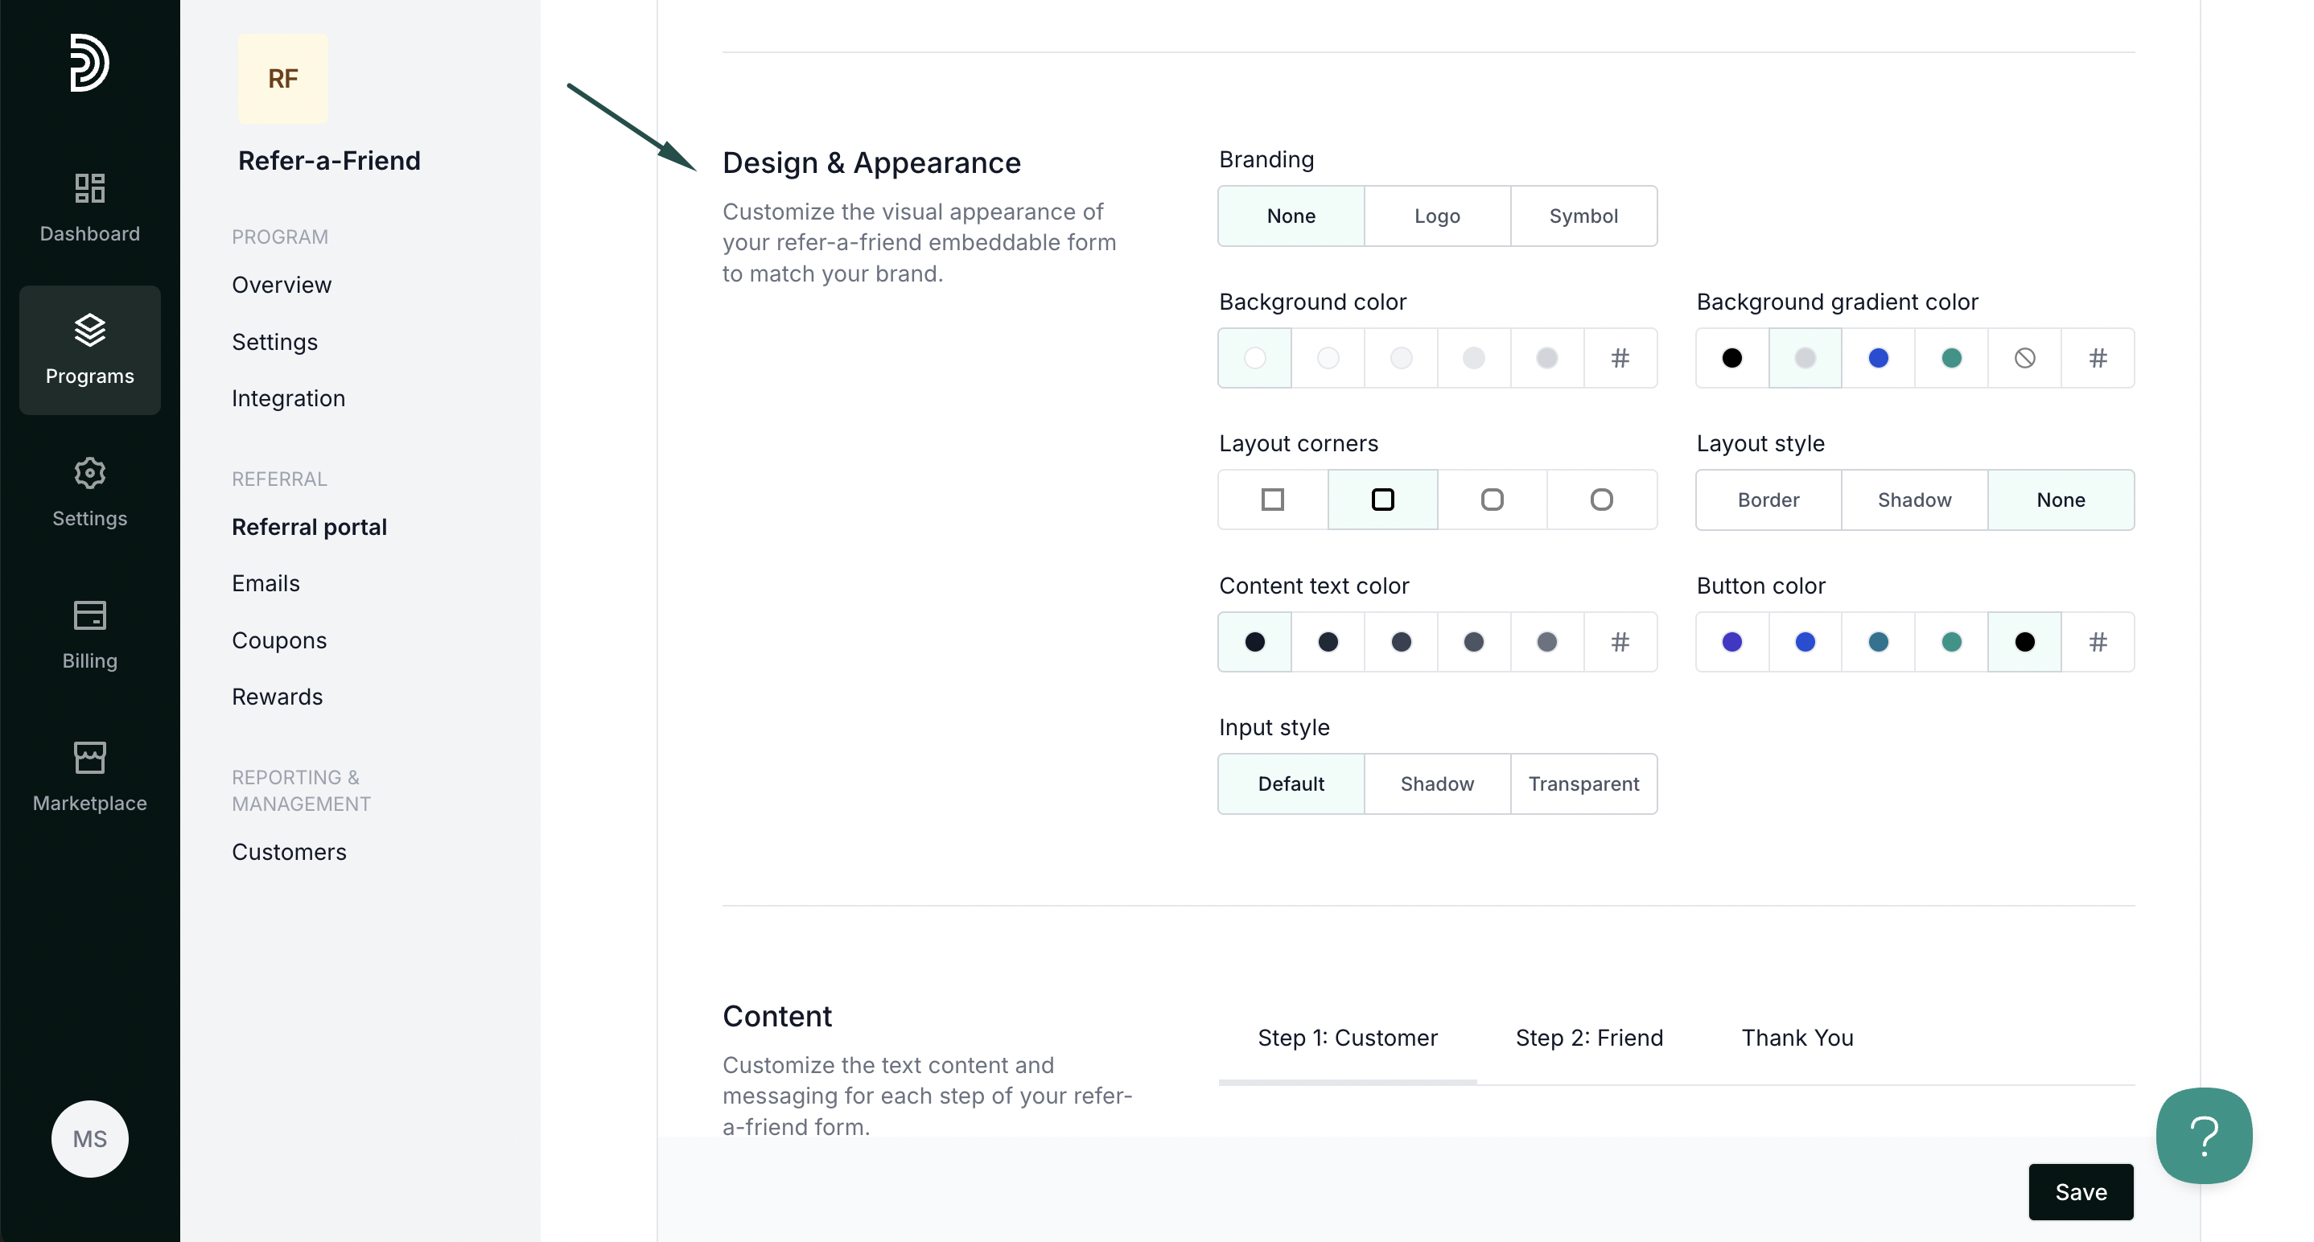
Task: Set Branding to Logo
Action: coord(1437,216)
